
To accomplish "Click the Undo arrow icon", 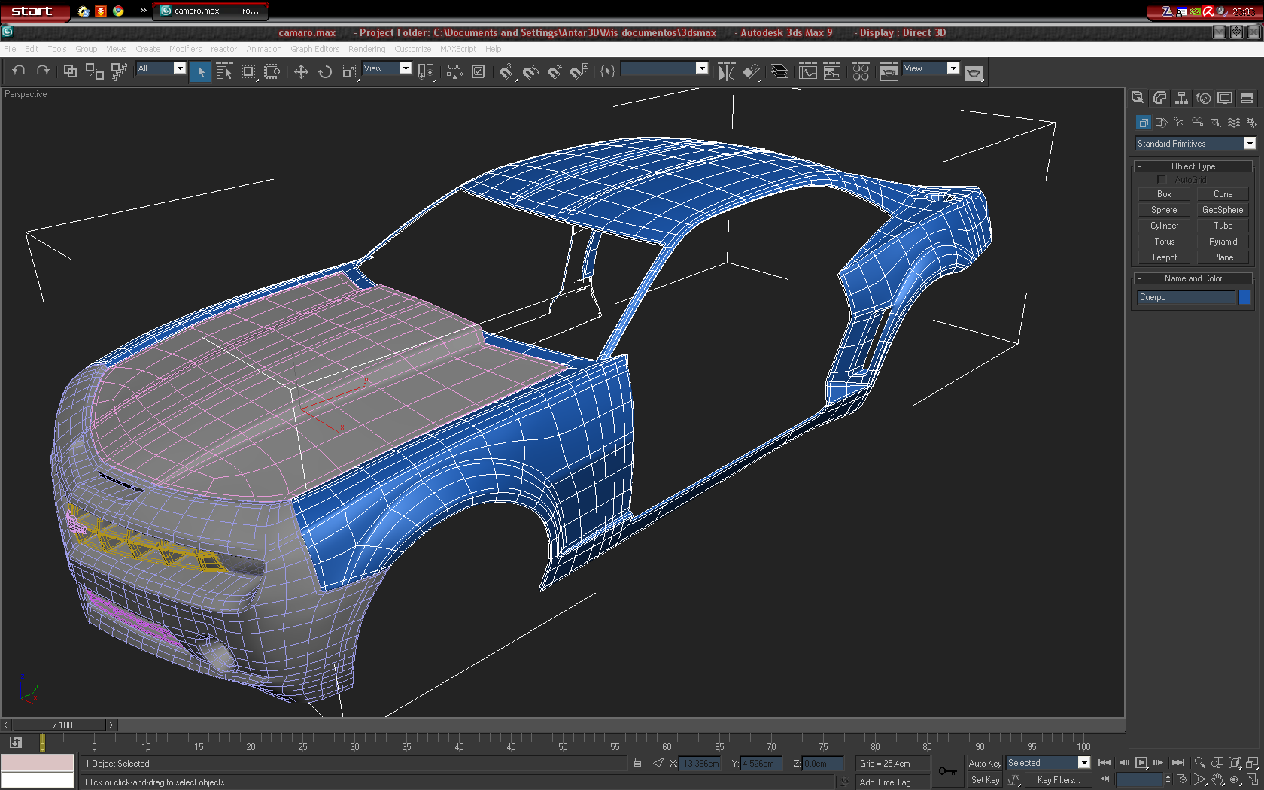I will (x=19, y=71).
